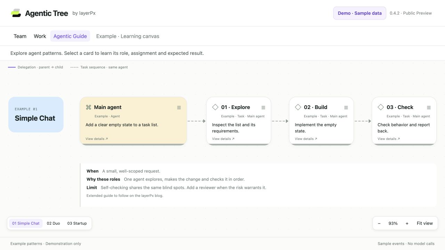Open the 02 · Build card menu icon
The height and width of the screenshot is (250, 445).
pos(346,108)
